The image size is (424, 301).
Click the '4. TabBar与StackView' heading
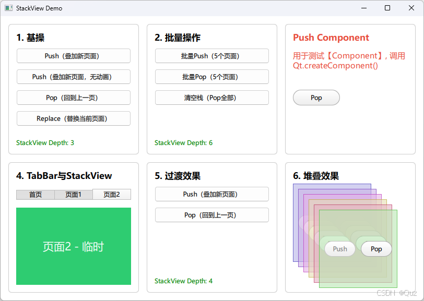click(64, 176)
